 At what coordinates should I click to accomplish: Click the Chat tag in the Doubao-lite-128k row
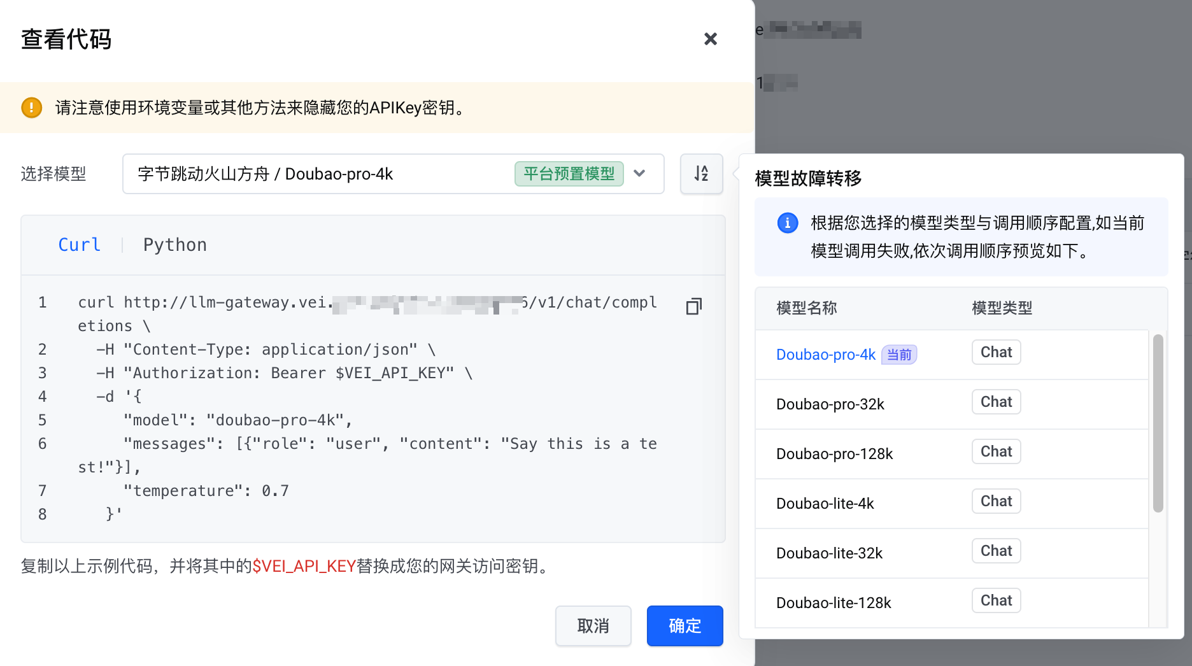click(x=997, y=600)
